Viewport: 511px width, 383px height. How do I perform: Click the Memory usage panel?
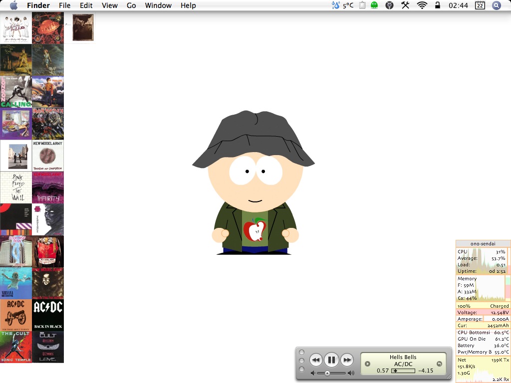click(483, 289)
